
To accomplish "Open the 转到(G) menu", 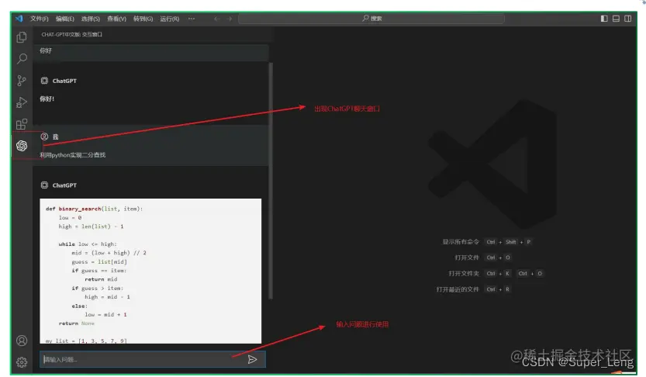I will pos(143,19).
